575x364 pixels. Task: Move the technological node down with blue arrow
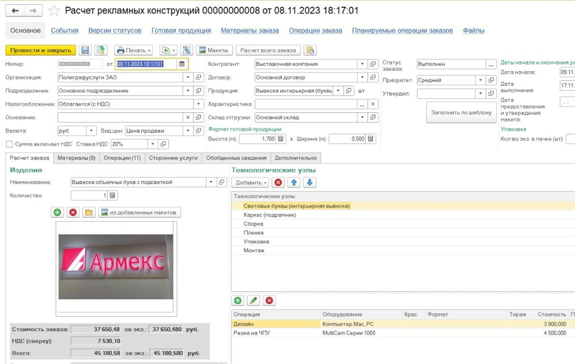(310, 182)
